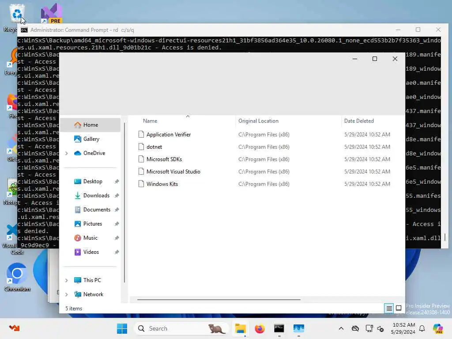452x339 pixels.
Task: Select This PC in the sidebar
Action: (92, 280)
